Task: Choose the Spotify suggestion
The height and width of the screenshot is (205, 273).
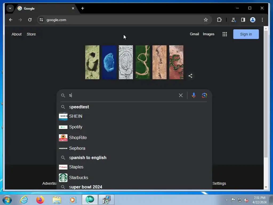Action: pos(134,127)
